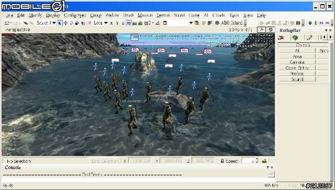Open the pencil Modeling tab icon in RollupBar
The image size is (335, 190).
click(309, 38)
